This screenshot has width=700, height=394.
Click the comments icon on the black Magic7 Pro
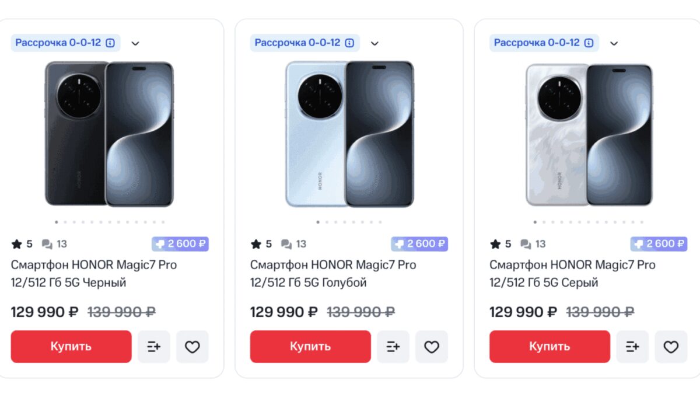(x=48, y=244)
